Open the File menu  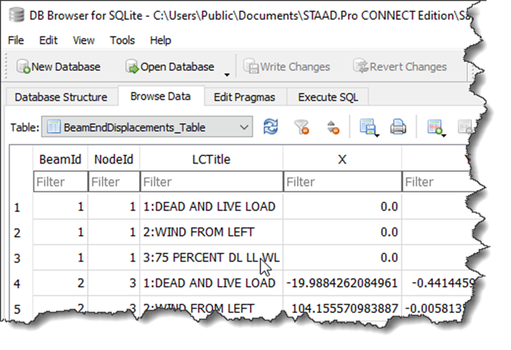(16, 40)
